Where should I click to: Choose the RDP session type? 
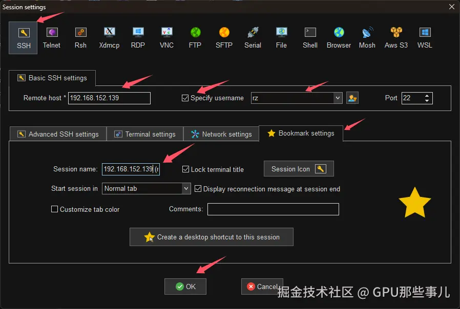coord(138,38)
